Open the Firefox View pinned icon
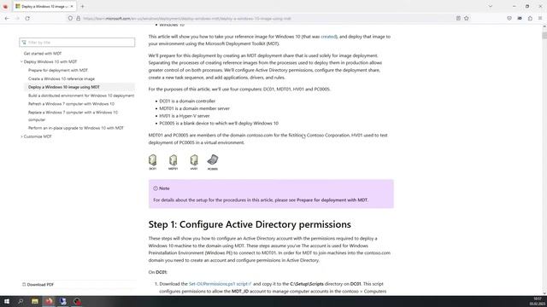This screenshot has width=547, height=307. pos(5,6)
